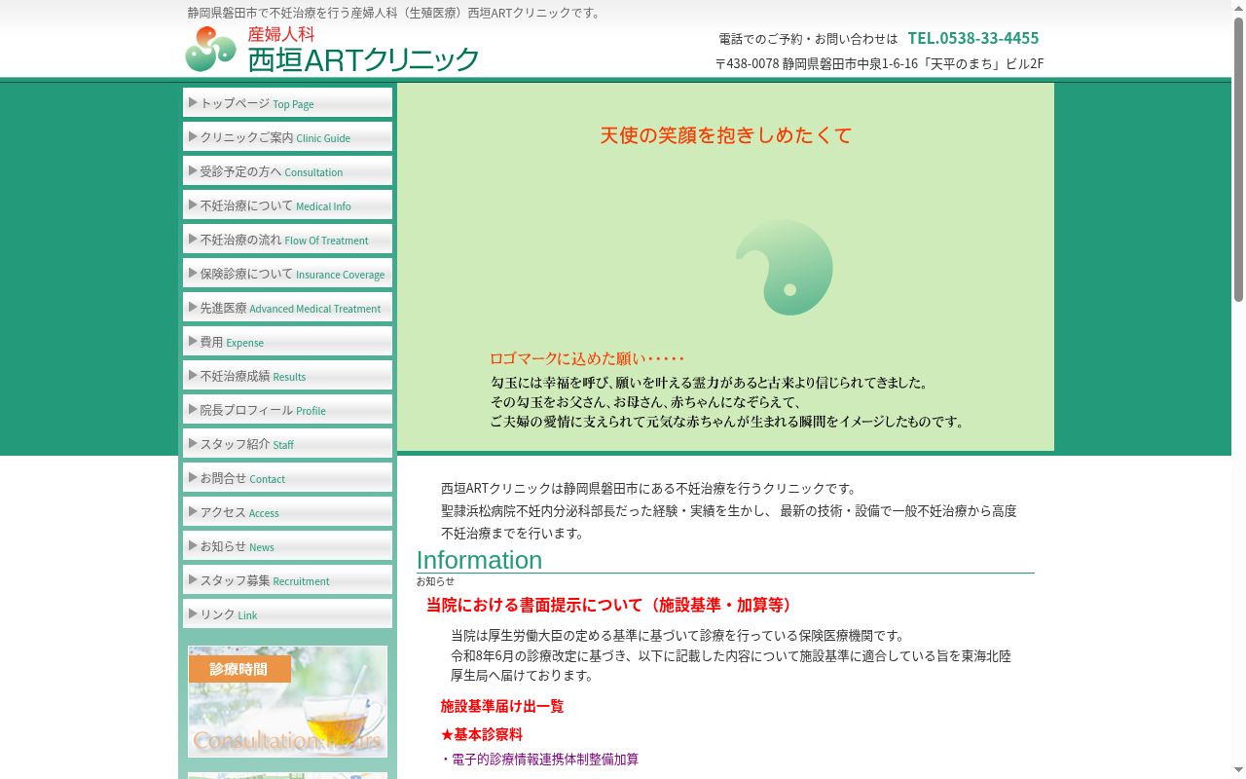Open リンク Link page

287,613
